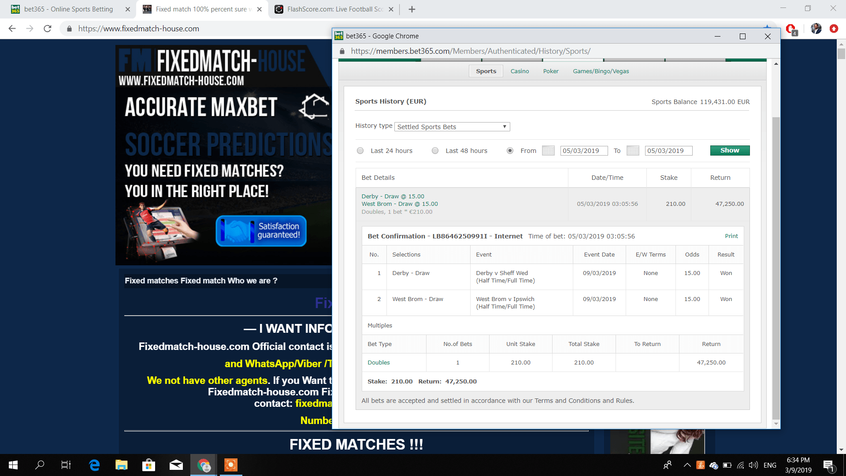846x476 pixels.
Task: Click the Derby v Sheff Wed event
Action: 505,277
